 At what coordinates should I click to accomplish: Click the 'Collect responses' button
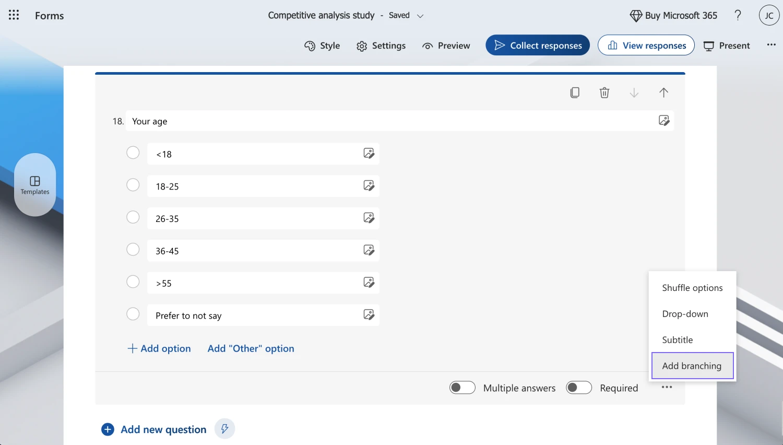pyautogui.click(x=538, y=45)
